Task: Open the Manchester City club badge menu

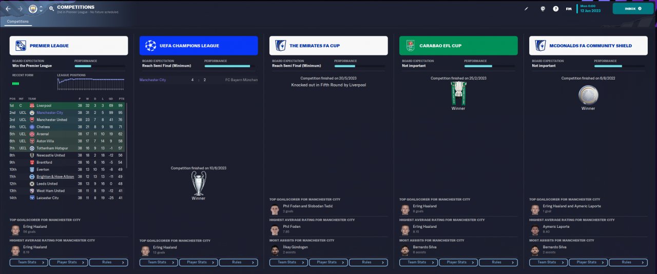Action: point(33,9)
